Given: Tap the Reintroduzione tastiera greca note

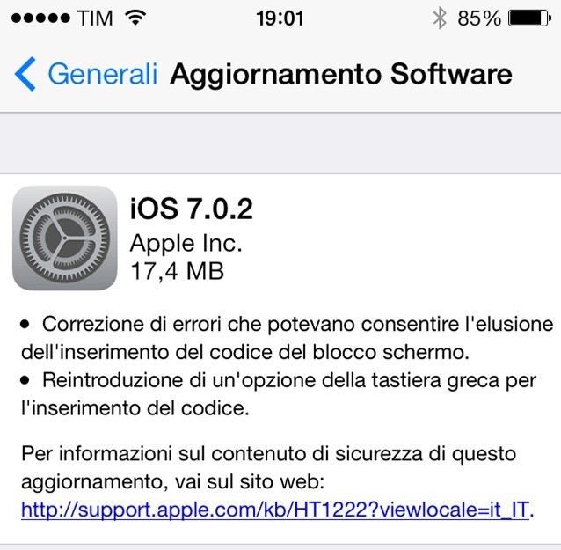Looking at the screenshot, I should click(279, 394).
